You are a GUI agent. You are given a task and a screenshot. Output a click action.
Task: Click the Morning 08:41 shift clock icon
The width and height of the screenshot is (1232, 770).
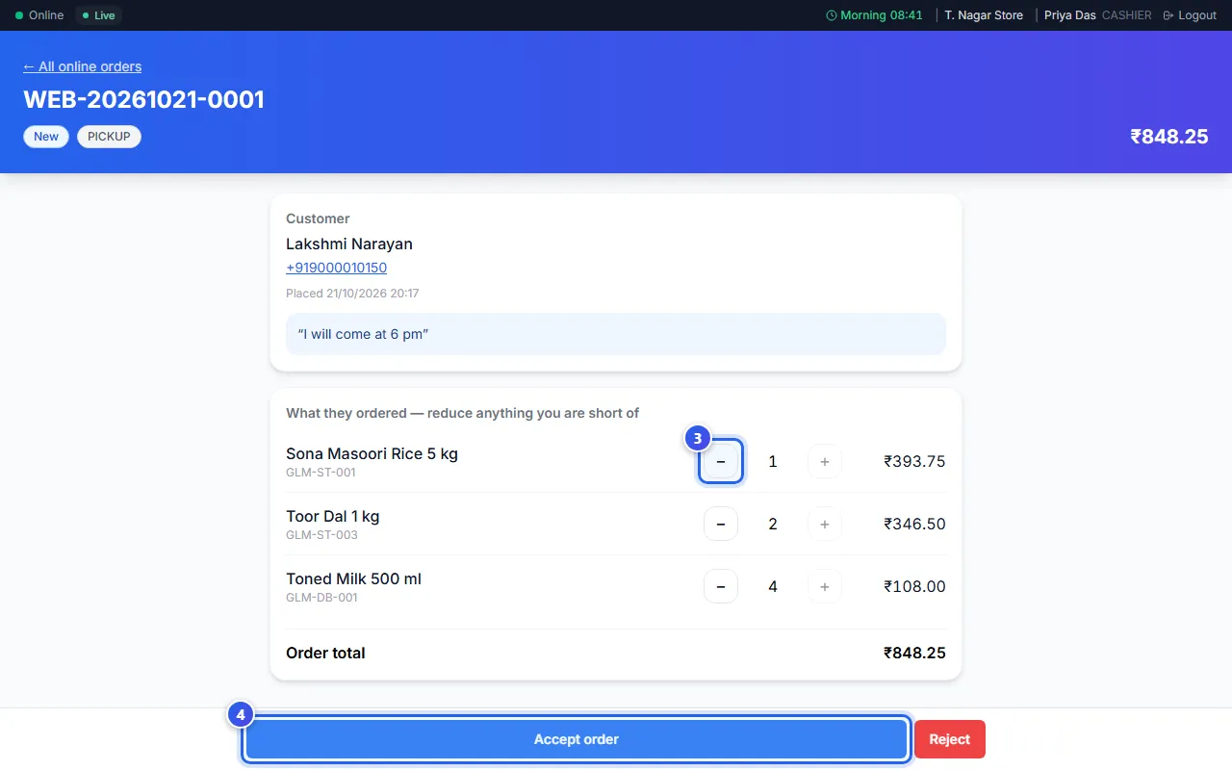[x=832, y=15]
